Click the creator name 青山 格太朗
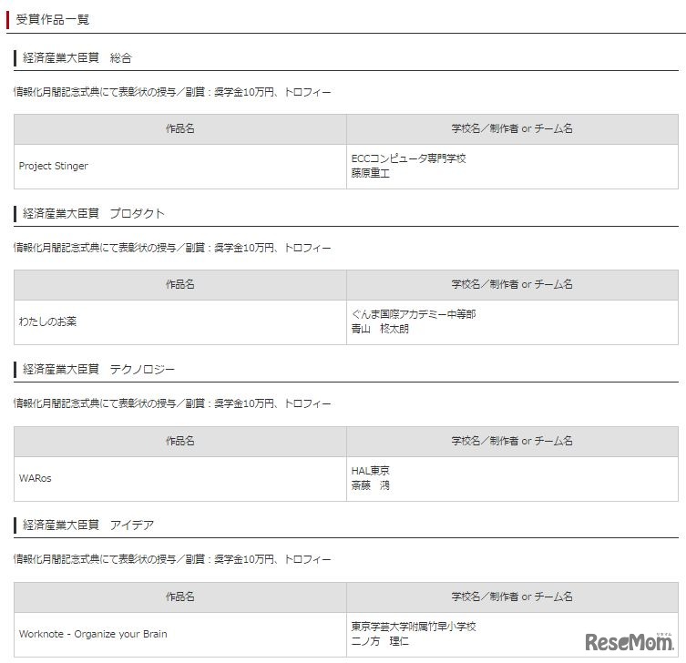This screenshot has height=663, width=686. [x=381, y=329]
